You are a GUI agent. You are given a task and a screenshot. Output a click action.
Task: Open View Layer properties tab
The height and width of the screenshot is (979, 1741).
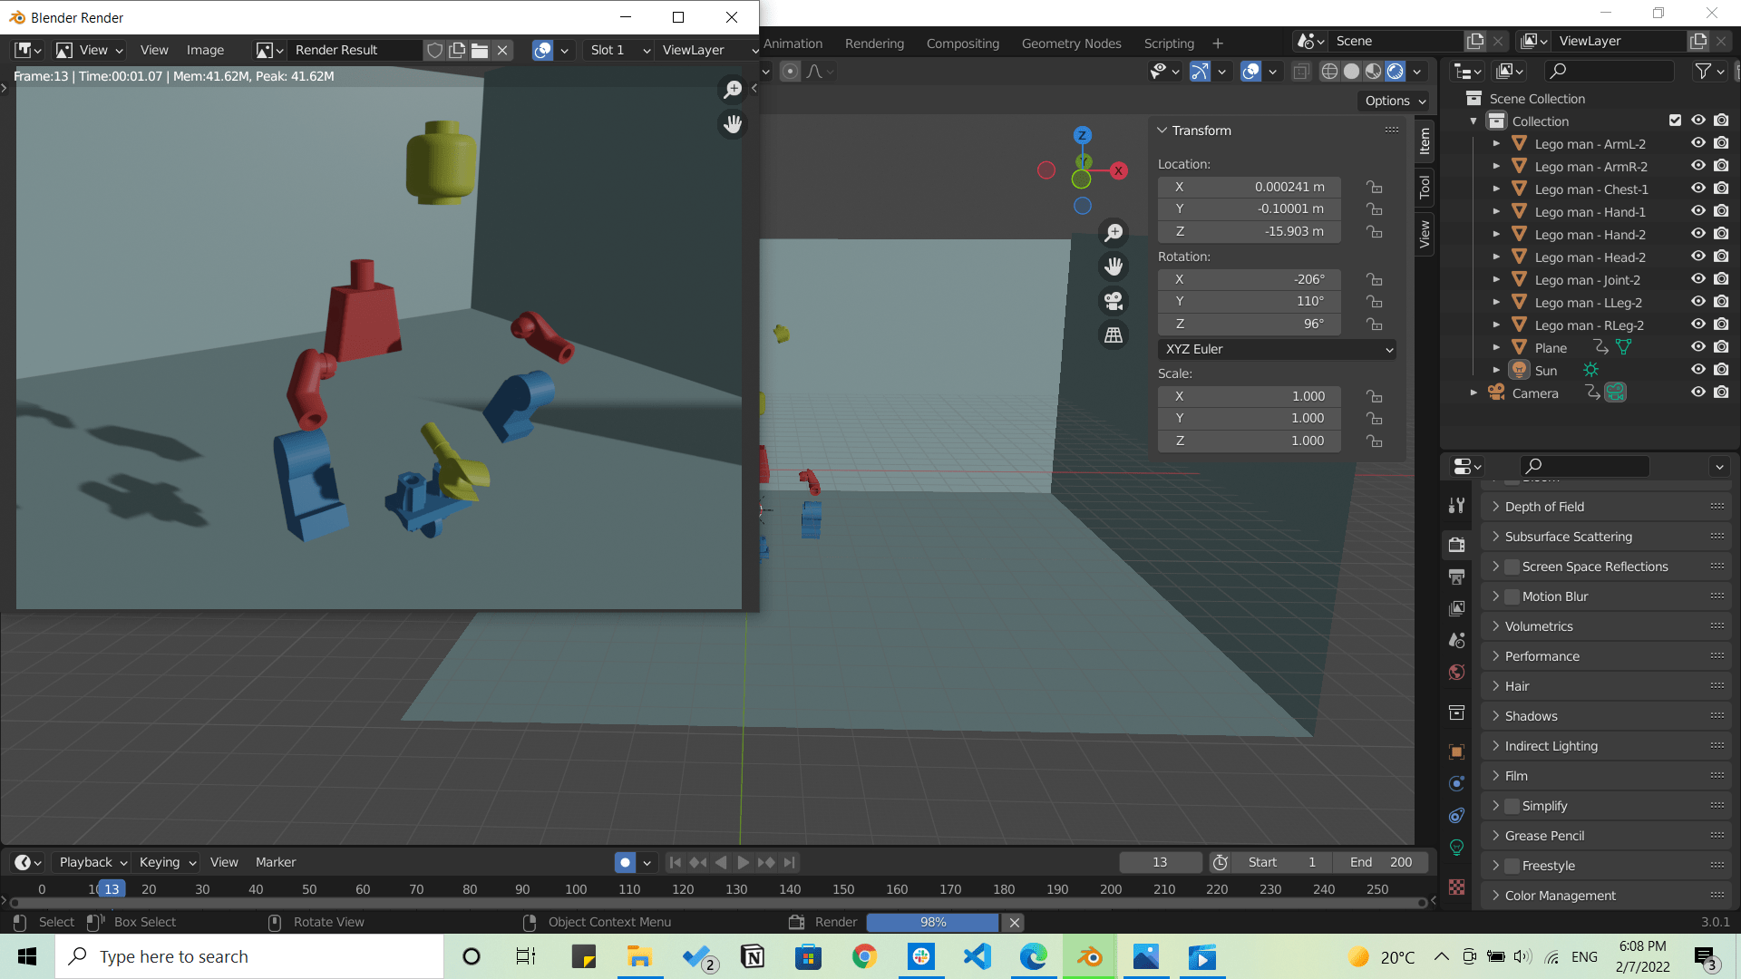pos(1456,608)
